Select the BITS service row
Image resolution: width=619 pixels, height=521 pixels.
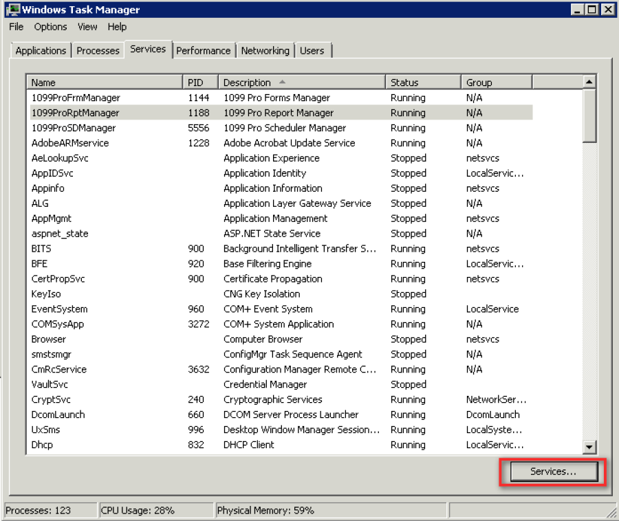[281, 248]
